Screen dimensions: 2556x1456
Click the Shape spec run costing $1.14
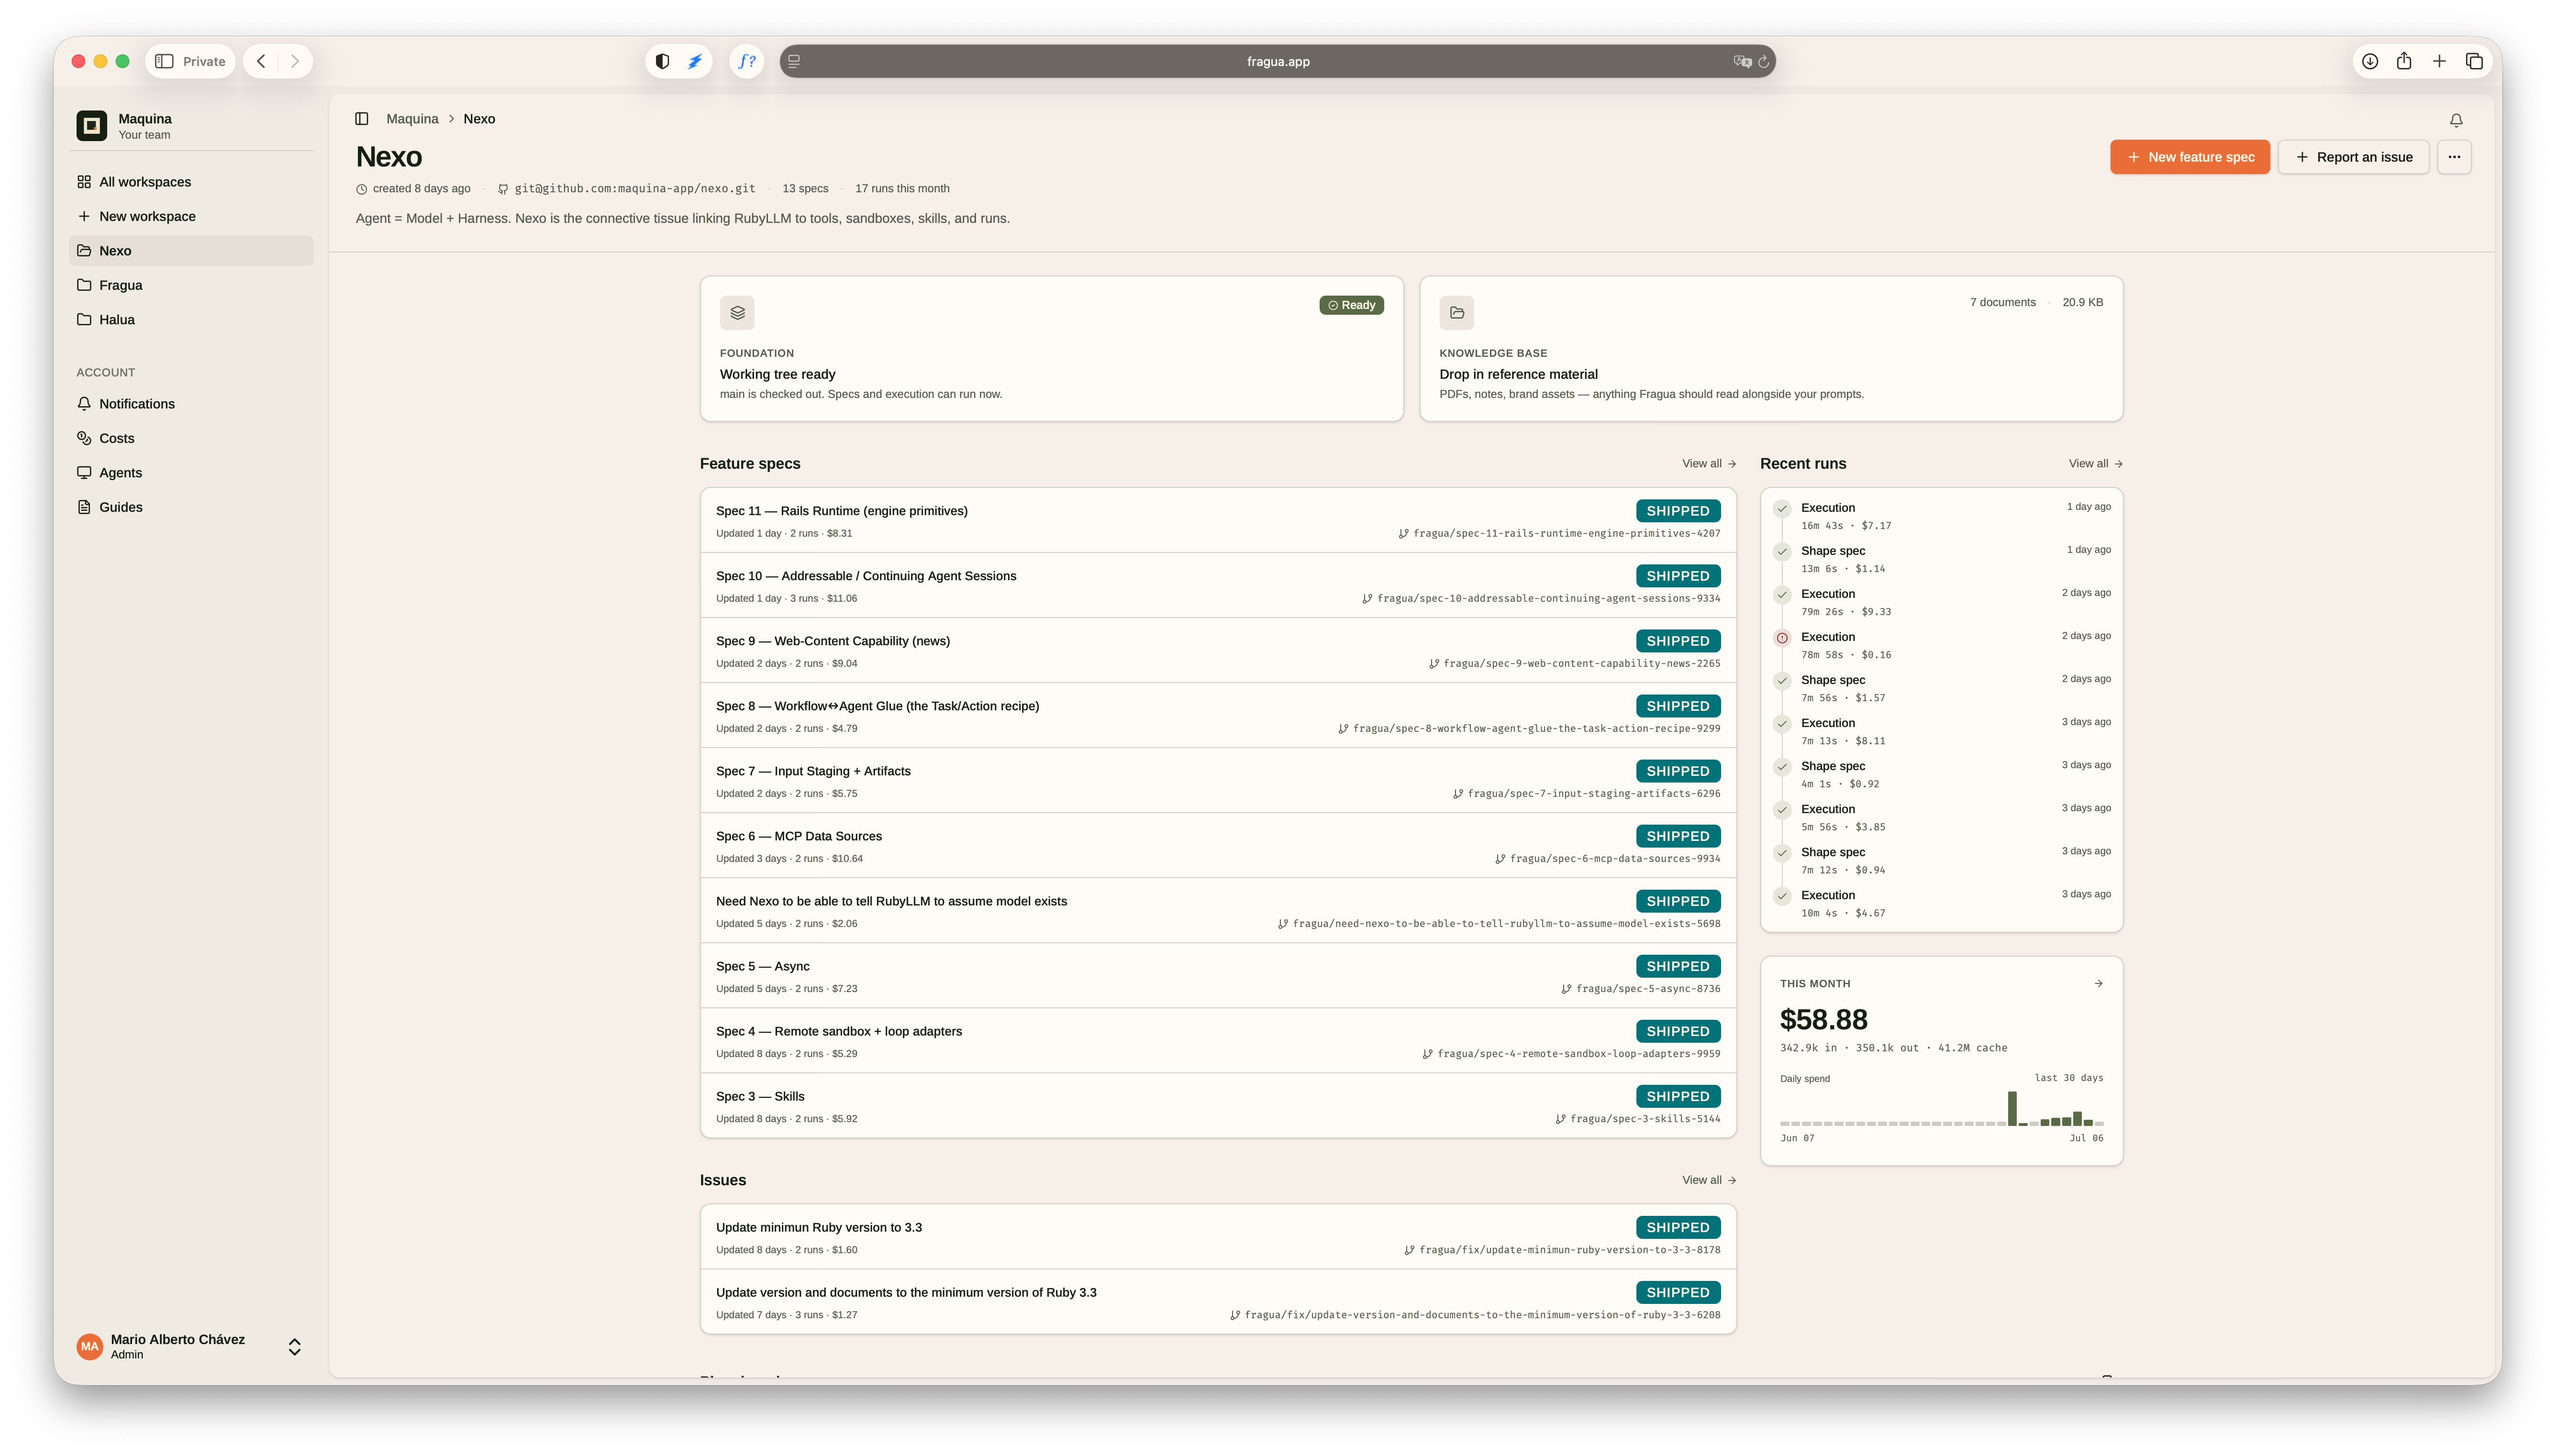point(1941,559)
